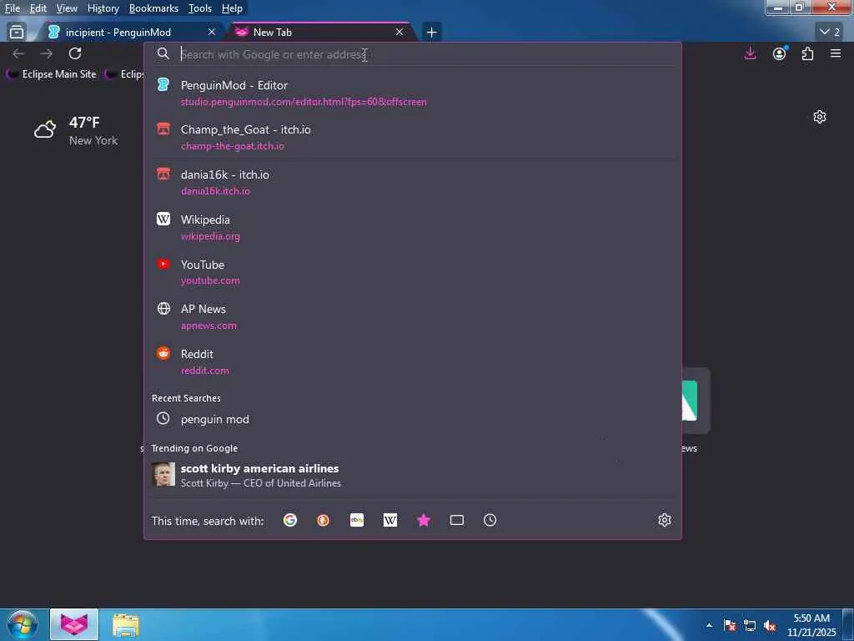
Task: Open the dania16k - itch.io suggestion
Action: [412, 183]
